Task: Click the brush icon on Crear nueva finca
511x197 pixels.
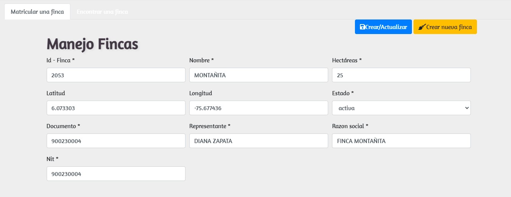Action: pos(421,27)
